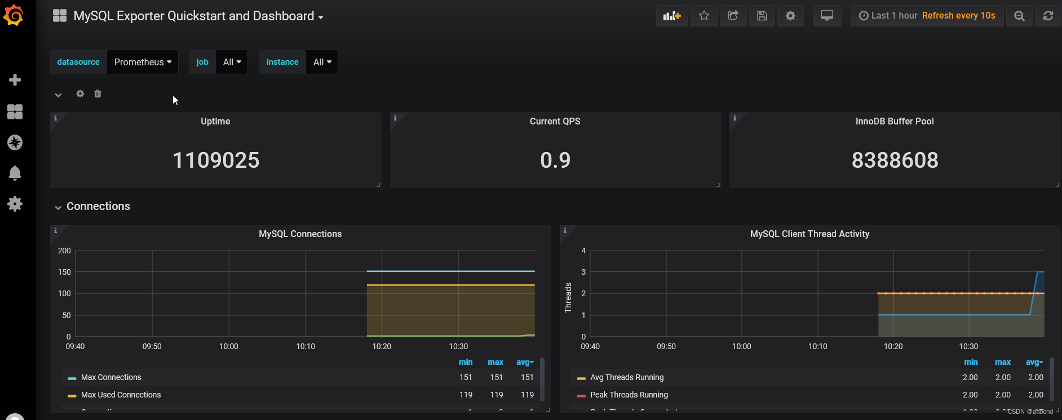Click Max Used Connections yellow swatch
Viewport: 1062px width, 420px height.
(72, 396)
